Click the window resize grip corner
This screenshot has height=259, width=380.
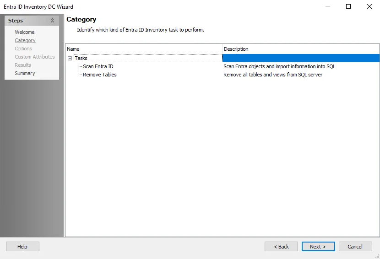point(377,257)
